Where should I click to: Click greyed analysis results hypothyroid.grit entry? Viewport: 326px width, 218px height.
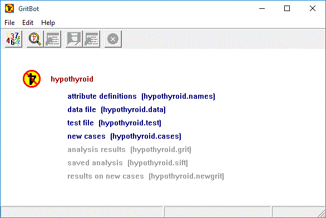click(x=129, y=149)
